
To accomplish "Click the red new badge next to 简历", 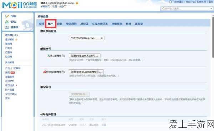I will click(x=12, y=73).
